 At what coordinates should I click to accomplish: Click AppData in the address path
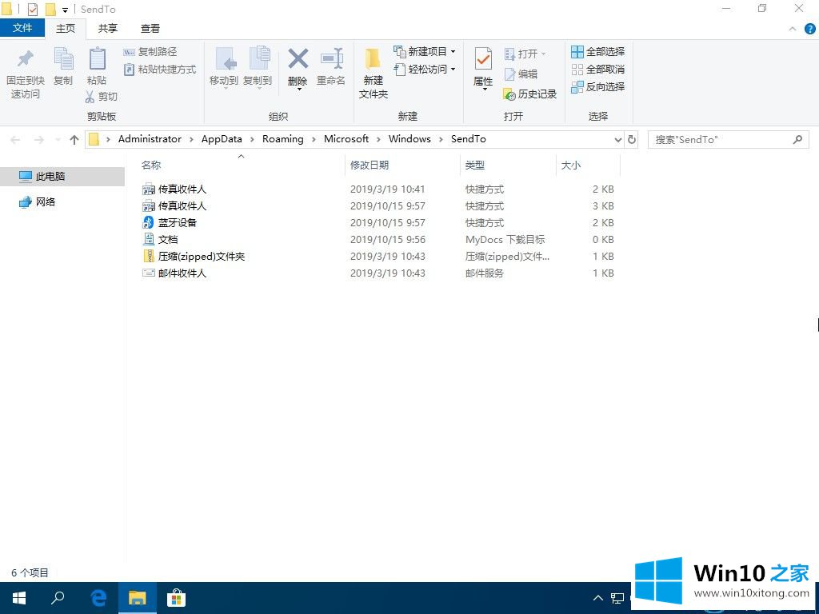click(x=222, y=139)
